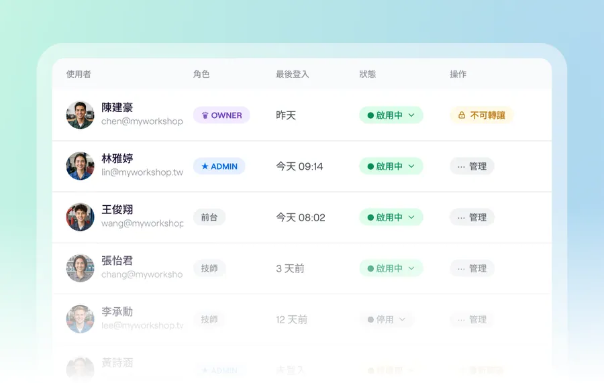This screenshot has height=383, width=604.
Task: Click the green status dot for 張怡君
Action: click(370, 268)
